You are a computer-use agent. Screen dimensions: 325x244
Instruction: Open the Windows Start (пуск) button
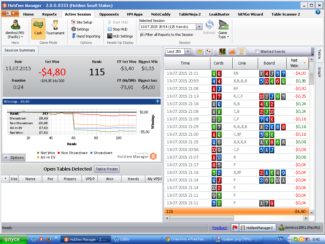click(14, 240)
